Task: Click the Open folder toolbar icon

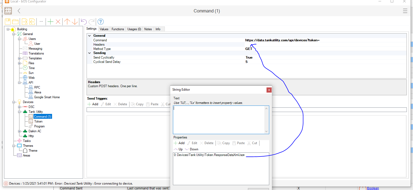Action: click(15, 22)
